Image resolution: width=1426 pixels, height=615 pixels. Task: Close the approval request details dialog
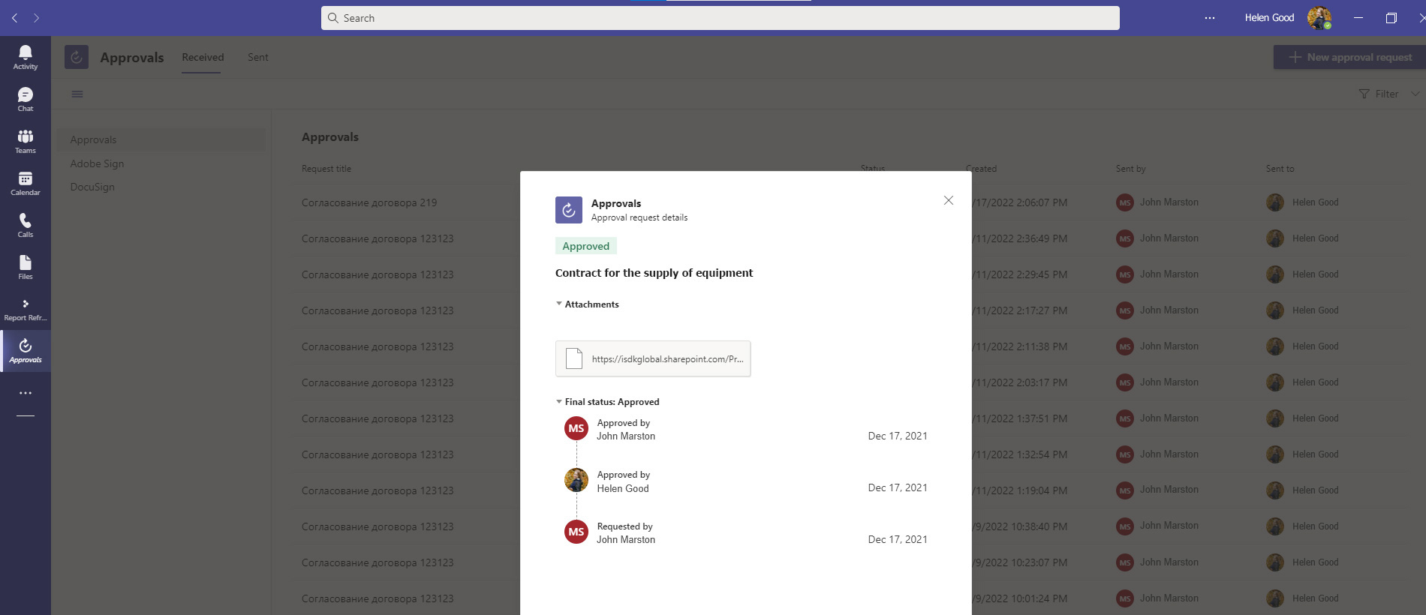[949, 200]
